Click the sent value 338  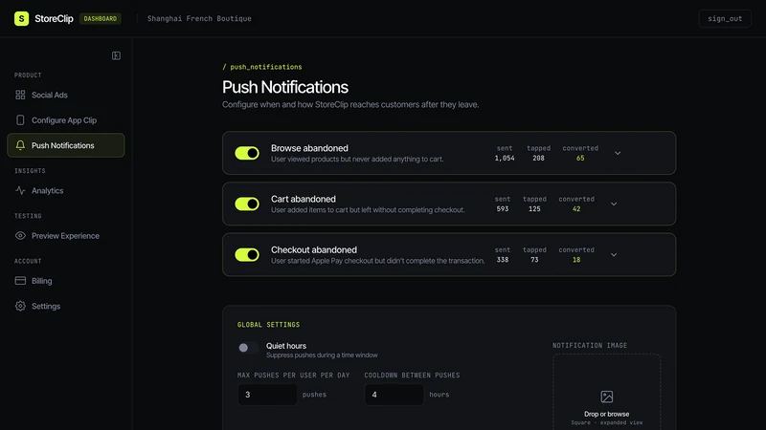coord(503,259)
